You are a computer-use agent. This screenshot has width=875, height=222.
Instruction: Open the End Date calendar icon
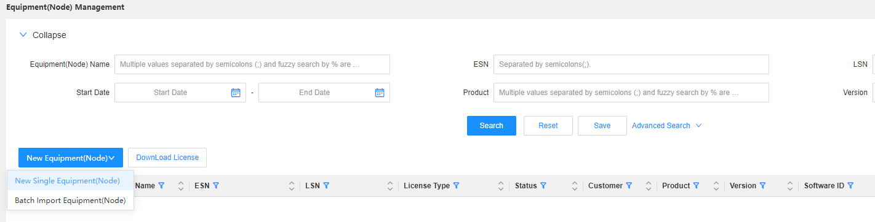(380, 93)
